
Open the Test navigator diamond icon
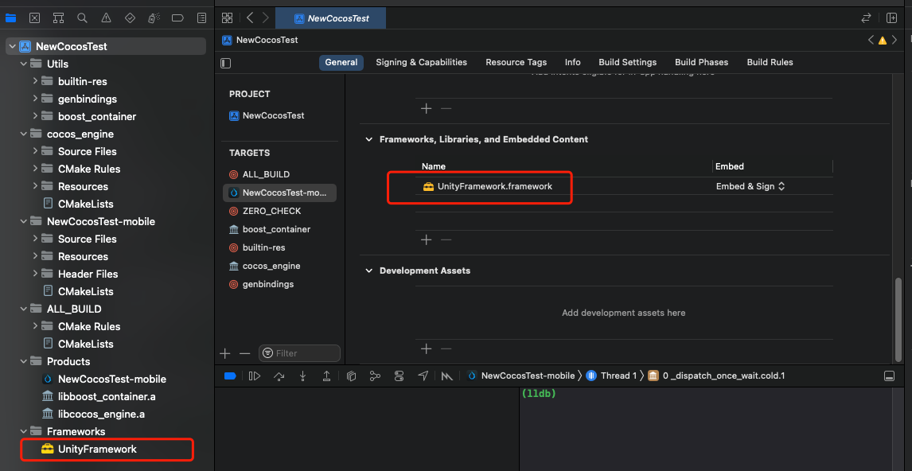(130, 18)
